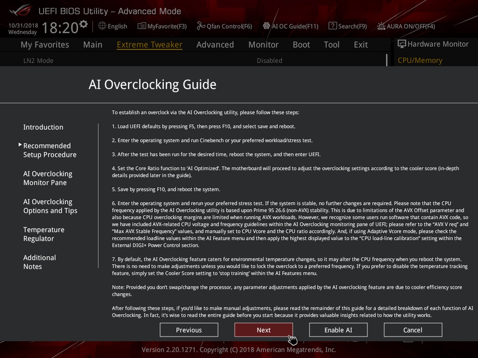478x358 pixels.
Task: Click the AI OC Guide chip icon
Action: [266, 26]
